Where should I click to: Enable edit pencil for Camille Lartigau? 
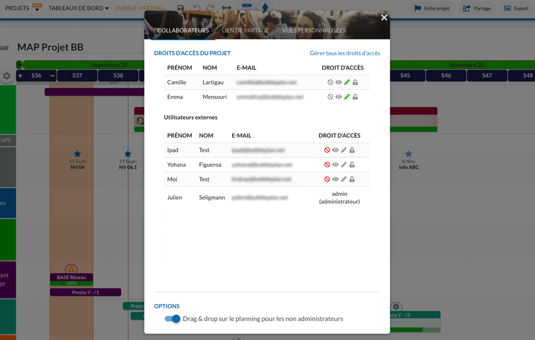click(347, 82)
